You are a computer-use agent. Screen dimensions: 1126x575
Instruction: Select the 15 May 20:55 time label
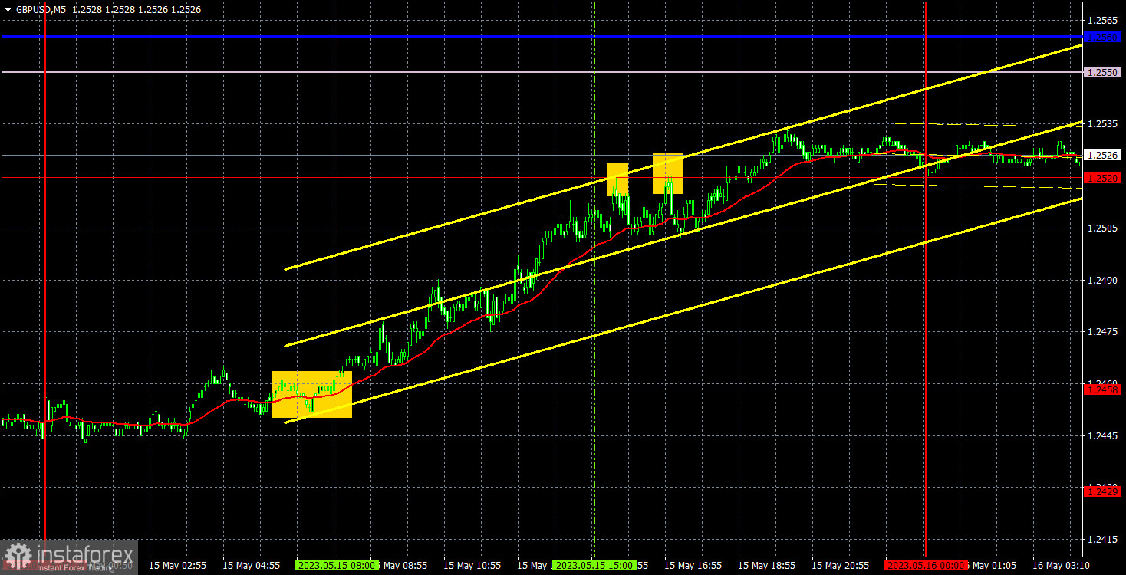click(x=841, y=565)
